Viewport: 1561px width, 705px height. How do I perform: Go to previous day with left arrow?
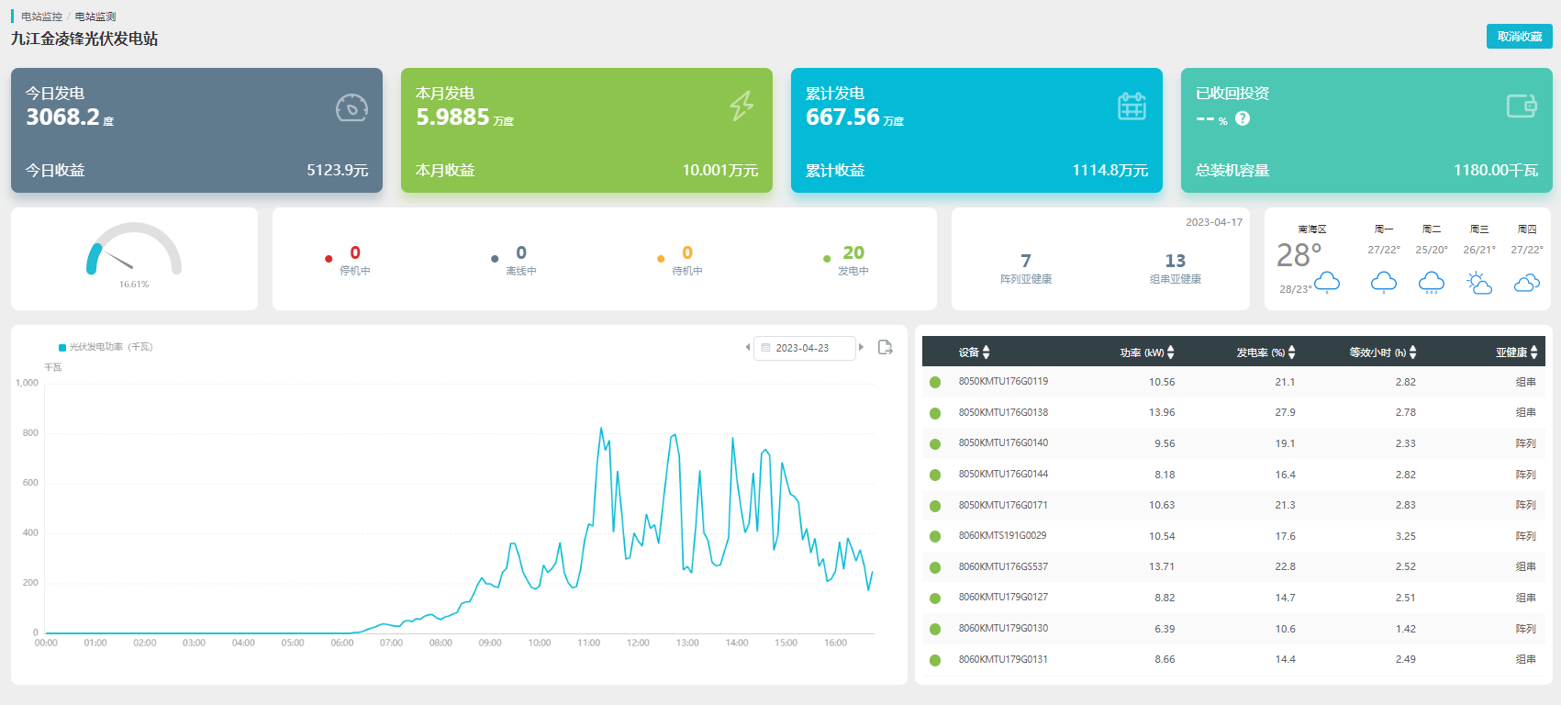(748, 347)
